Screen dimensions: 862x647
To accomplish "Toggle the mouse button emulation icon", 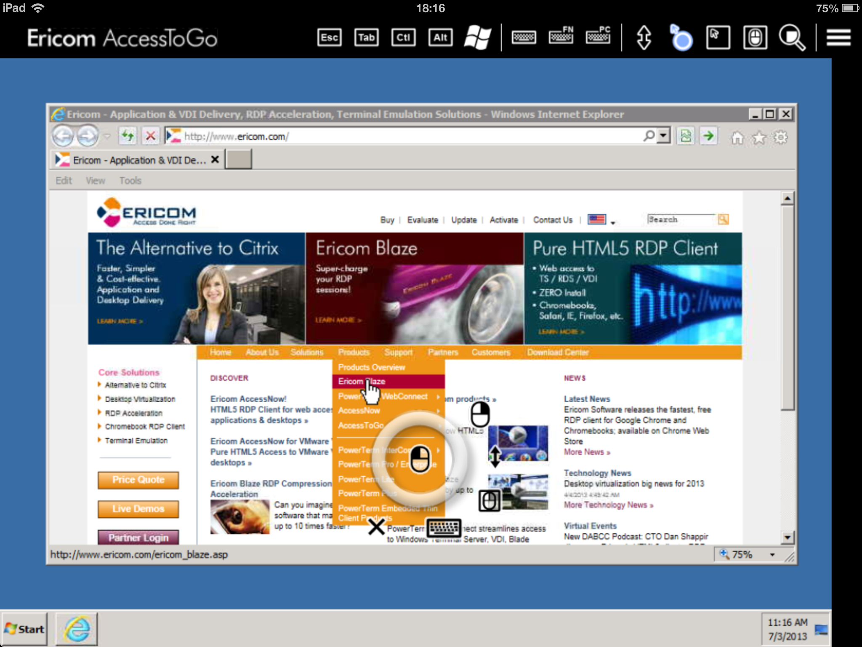I will pos(755,37).
